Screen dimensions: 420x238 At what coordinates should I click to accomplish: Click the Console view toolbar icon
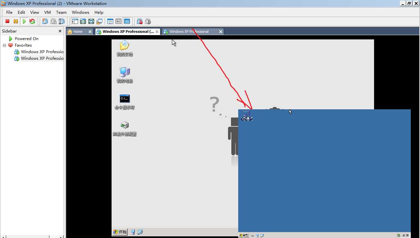[x=127, y=21]
